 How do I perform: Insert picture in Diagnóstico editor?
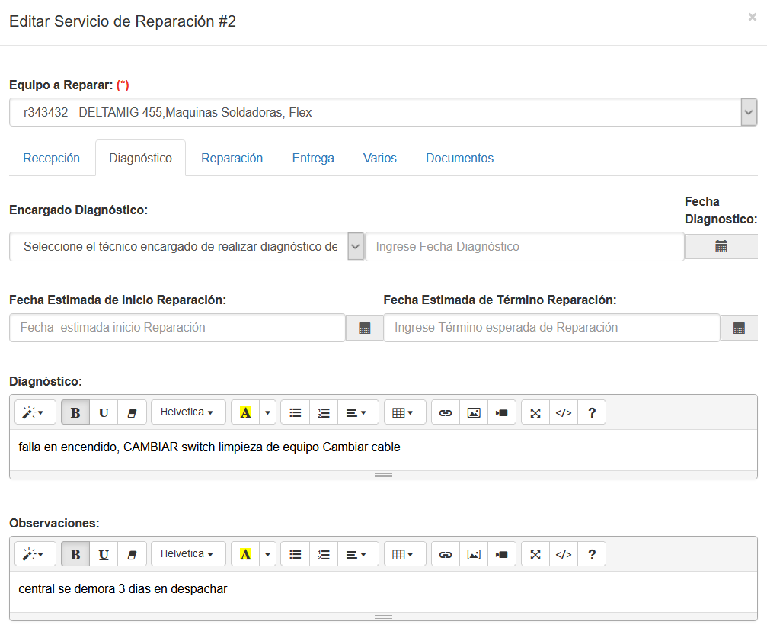click(474, 412)
